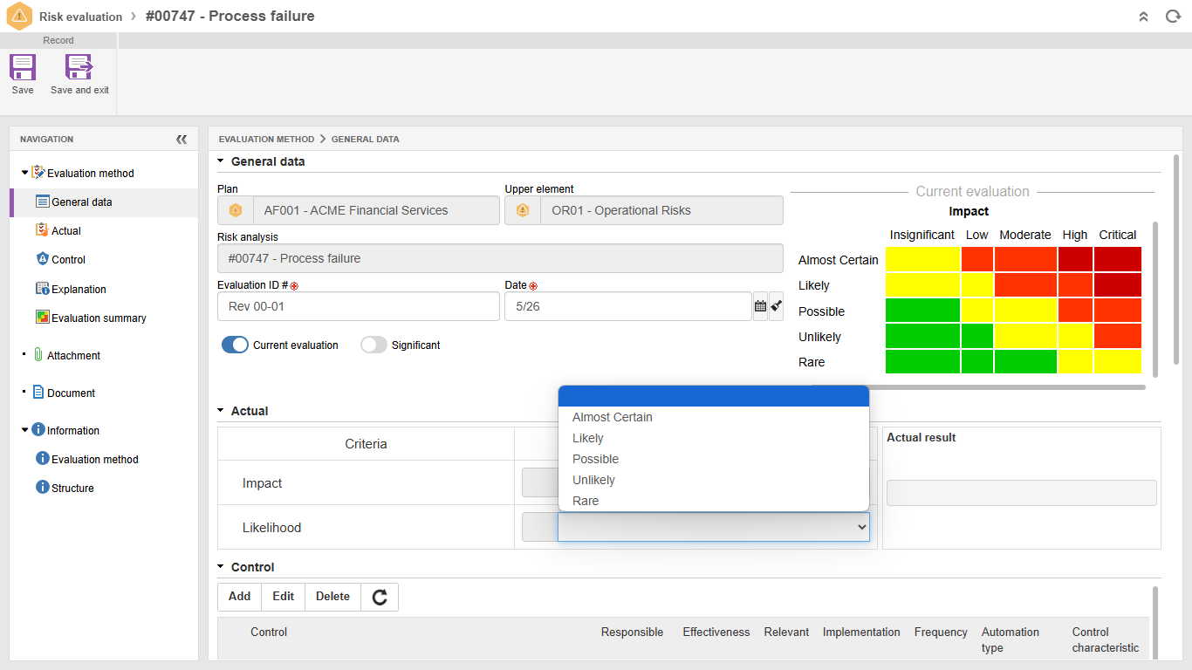Click the Structure info icon
This screenshot has width=1192, height=670.
(x=42, y=488)
